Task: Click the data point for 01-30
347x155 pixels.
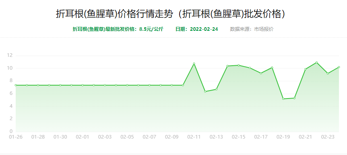Action: click(60, 85)
